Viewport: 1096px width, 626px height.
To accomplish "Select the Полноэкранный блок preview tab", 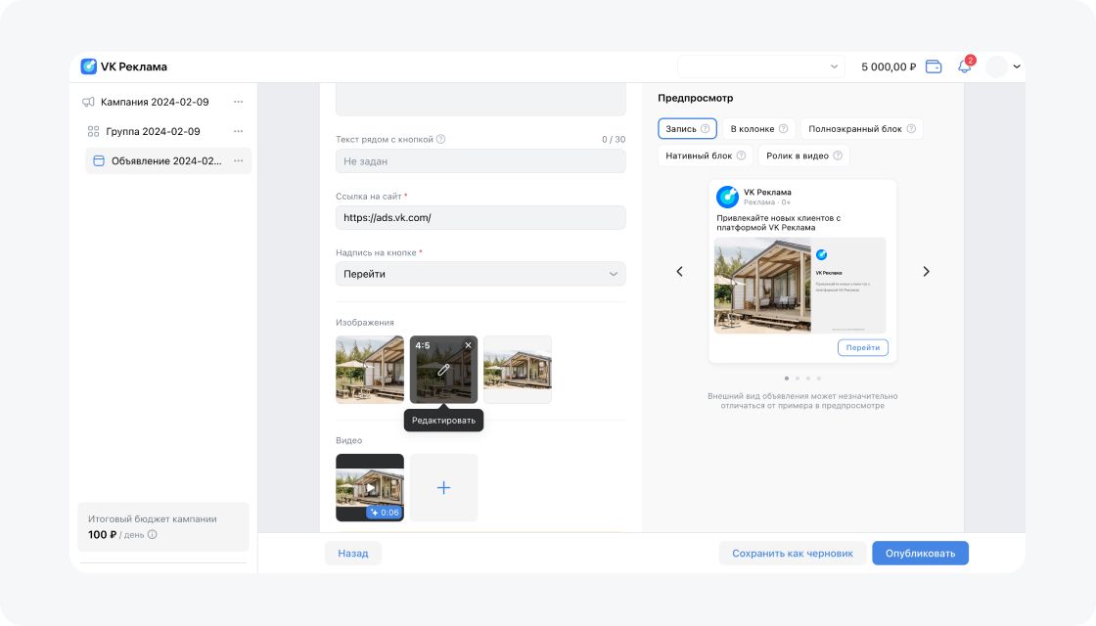I will [x=861, y=128].
